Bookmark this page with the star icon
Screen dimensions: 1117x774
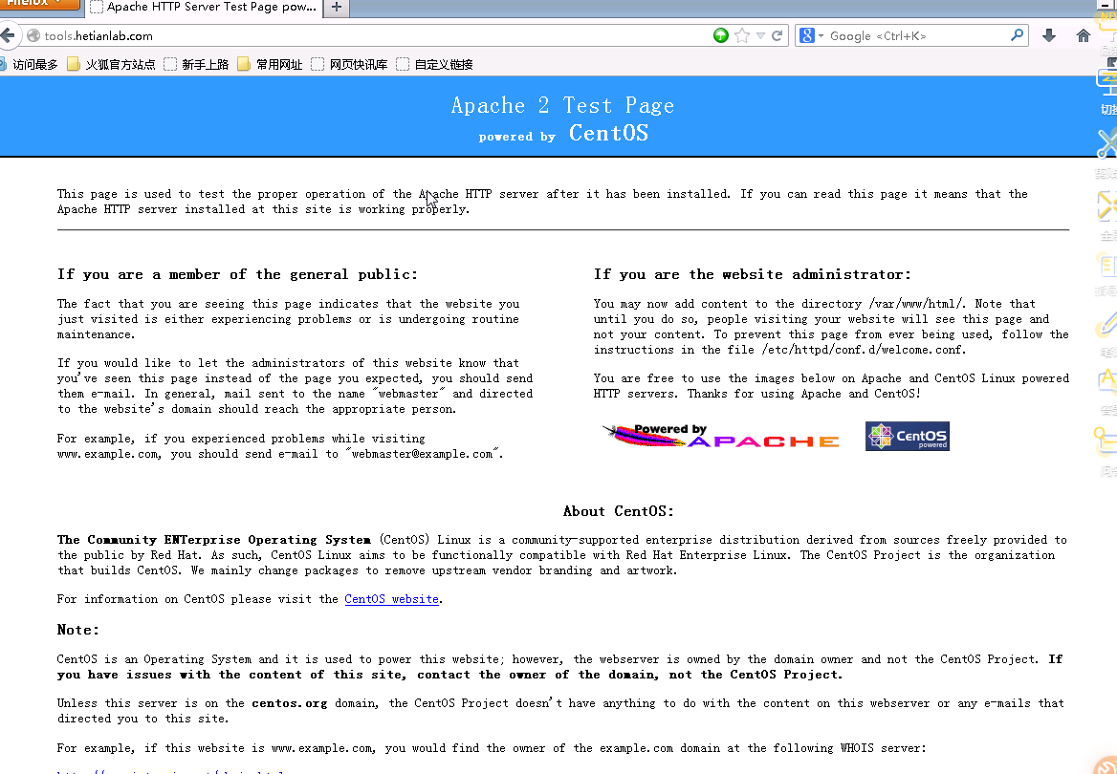tap(742, 35)
